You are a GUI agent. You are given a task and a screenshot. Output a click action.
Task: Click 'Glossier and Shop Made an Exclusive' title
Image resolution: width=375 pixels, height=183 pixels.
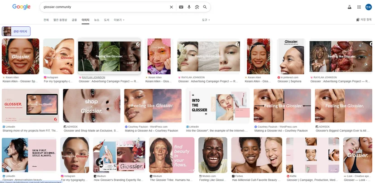[91, 130]
